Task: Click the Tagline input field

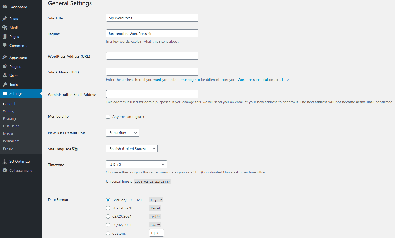Action: (x=152, y=33)
